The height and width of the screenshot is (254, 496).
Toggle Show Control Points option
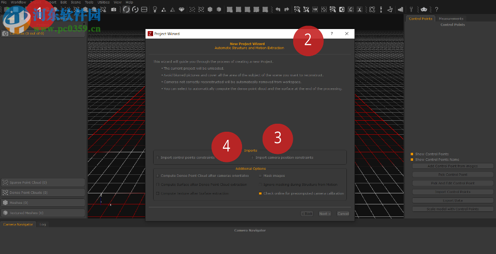tap(412, 154)
